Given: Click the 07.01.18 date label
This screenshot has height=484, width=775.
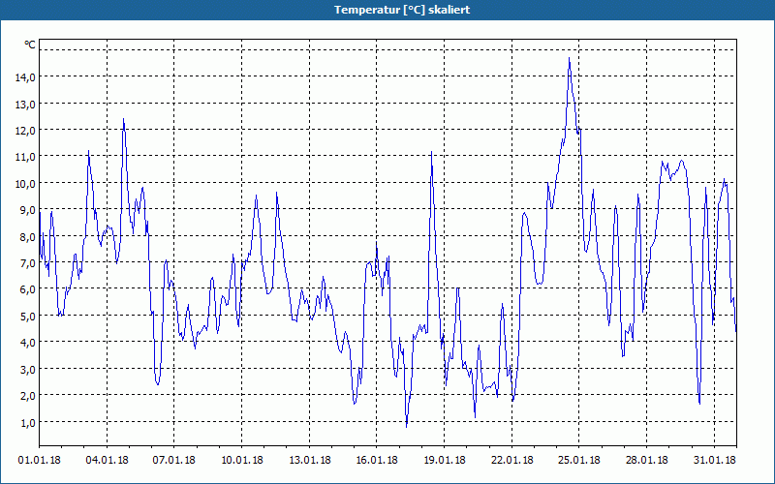Looking at the screenshot, I should pos(174,460).
